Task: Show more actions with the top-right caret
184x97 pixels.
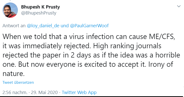Action: pyautogui.click(x=179, y=6)
